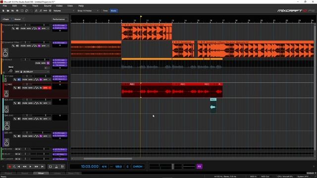317x178 pixels.
Task: Open the Mix menu
Action: point(24,6)
